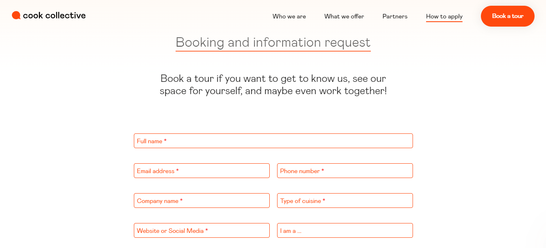The width and height of the screenshot is (546, 248).
Task: Click the 'Email address' input
Action: click(x=202, y=171)
